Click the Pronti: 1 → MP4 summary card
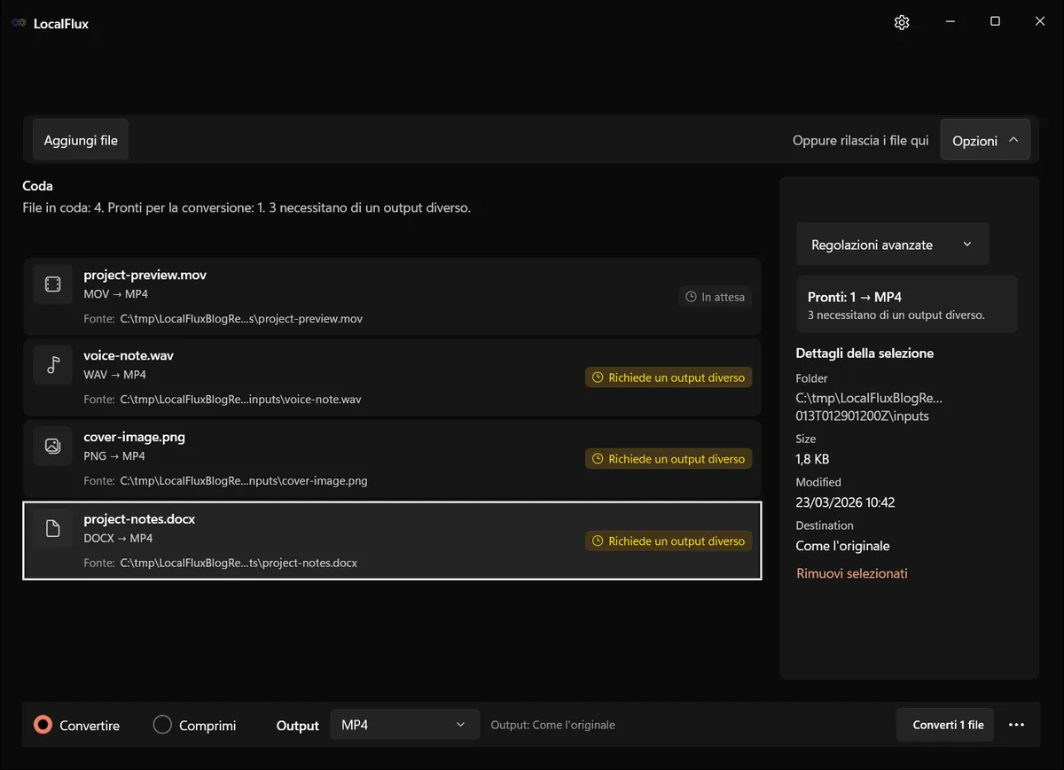Screen dimensions: 1064x770 coord(907,305)
